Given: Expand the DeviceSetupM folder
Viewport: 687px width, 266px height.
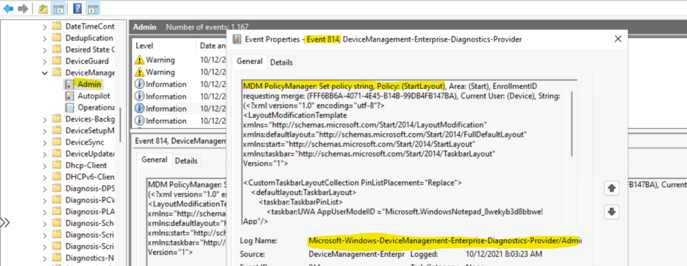Looking at the screenshot, I should pos(45,131).
